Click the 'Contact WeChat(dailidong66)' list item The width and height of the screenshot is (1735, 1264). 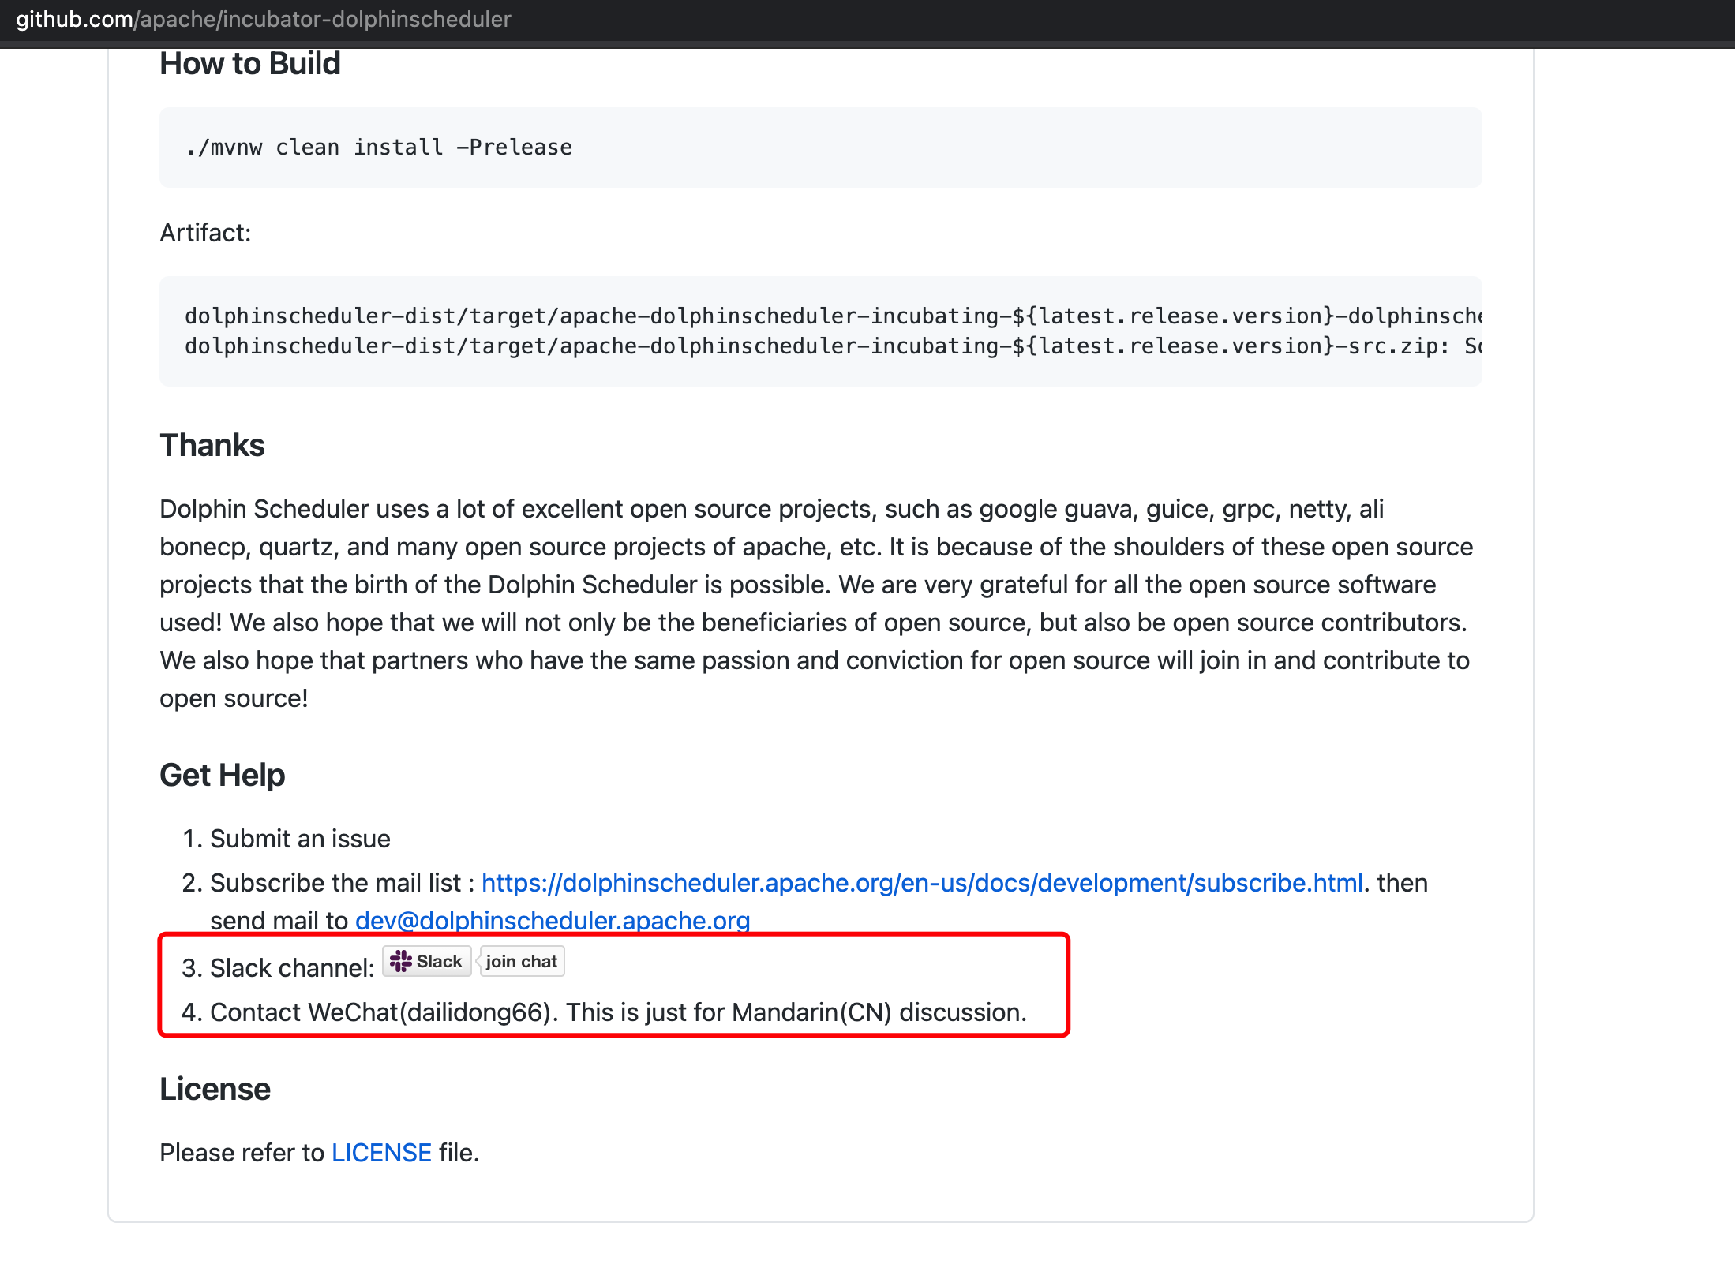click(x=618, y=1012)
